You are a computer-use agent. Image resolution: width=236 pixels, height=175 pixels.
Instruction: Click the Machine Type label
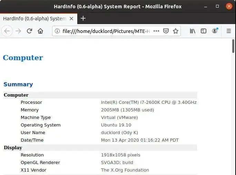point(36,118)
